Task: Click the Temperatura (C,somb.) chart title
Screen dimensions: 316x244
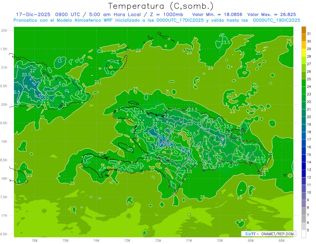Action: 161,6
